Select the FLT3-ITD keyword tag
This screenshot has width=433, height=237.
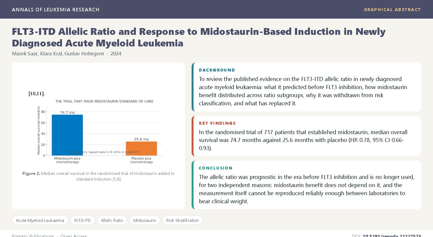(x=83, y=220)
